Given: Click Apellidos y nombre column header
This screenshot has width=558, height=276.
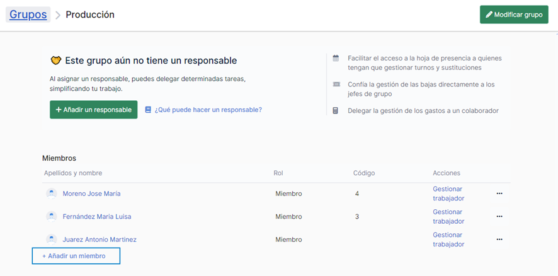Looking at the screenshot, I should point(73,173).
